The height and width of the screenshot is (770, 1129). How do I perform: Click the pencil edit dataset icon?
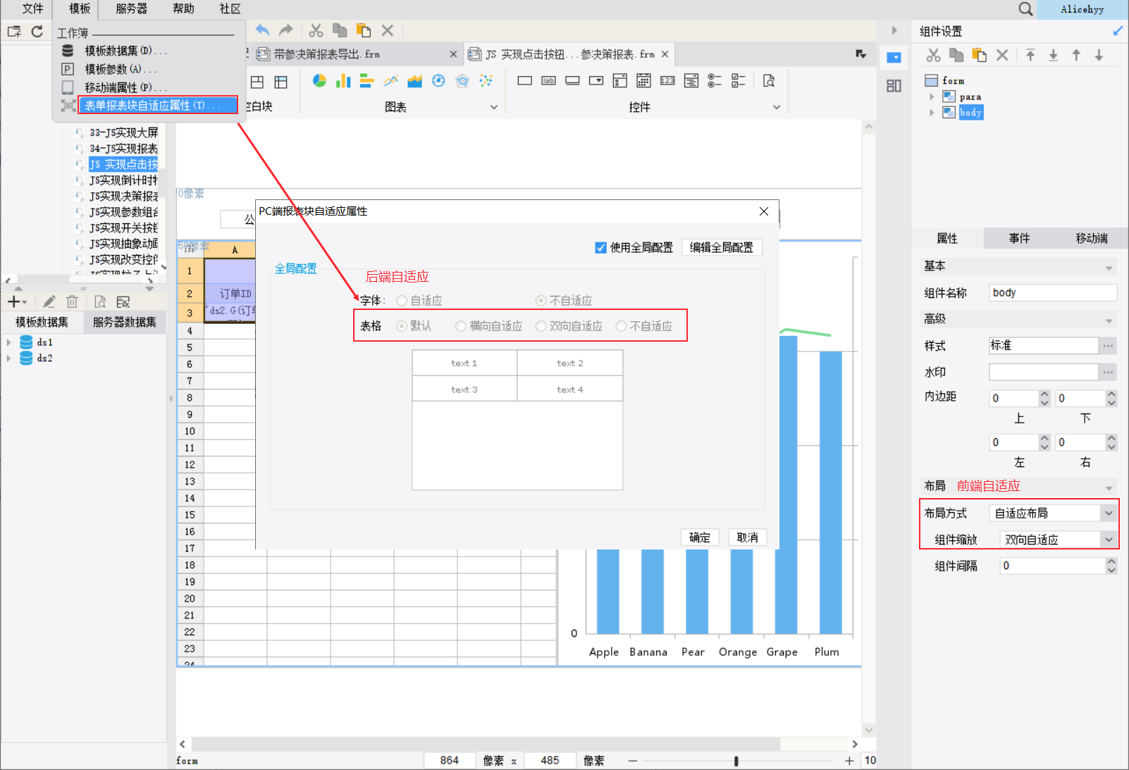[49, 302]
